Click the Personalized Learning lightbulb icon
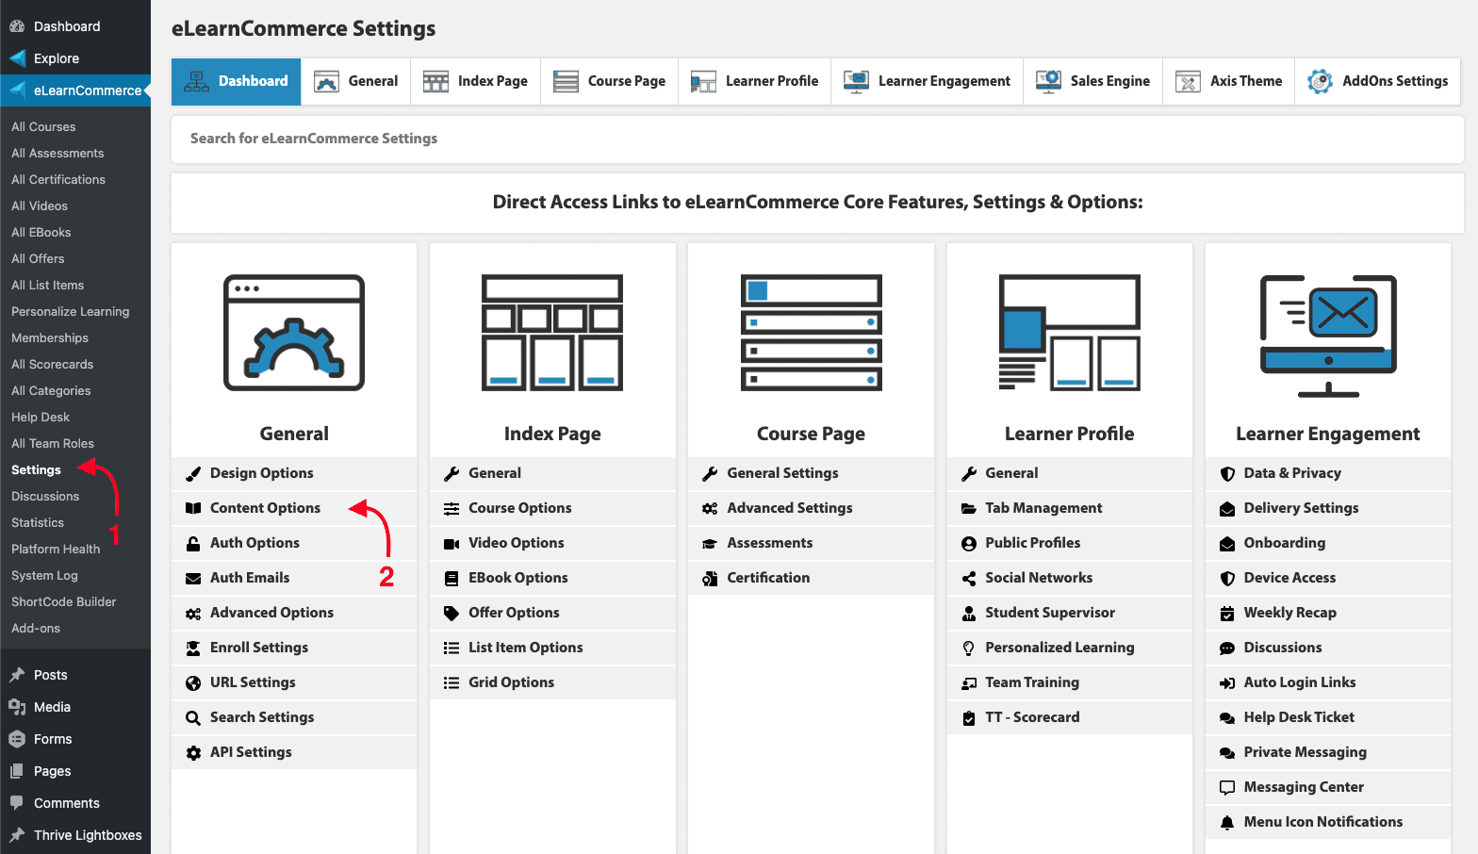This screenshot has height=854, width=1478. (x=968, y=649)
